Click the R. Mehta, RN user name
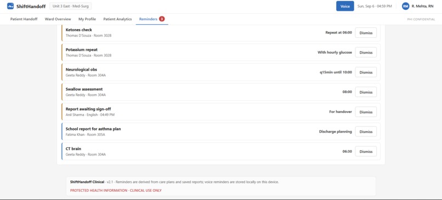The image size is (442, 200). click(x=423, y=6)
